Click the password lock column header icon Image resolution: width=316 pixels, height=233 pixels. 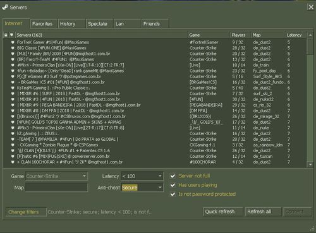point(6,35)
